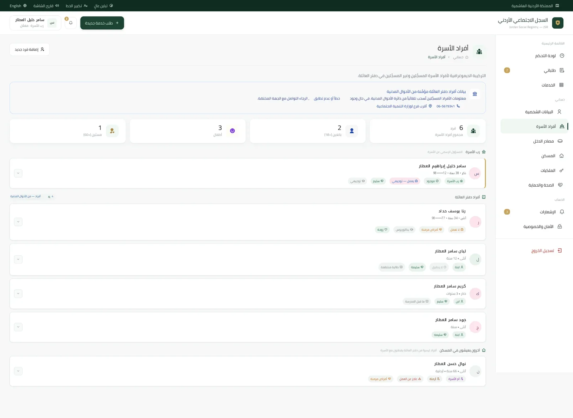Click the orange badge next to طلباتي
The image size is (573, 418).
[x=507, y=70]
